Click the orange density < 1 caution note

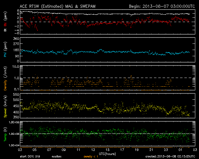pyautogui.click(x=93, y=156)
